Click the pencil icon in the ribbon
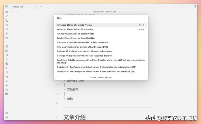This screenshot has width=201, height=124. click(x=7, y=16)
